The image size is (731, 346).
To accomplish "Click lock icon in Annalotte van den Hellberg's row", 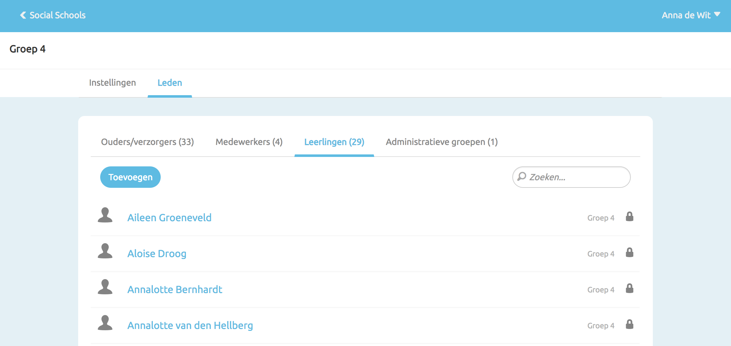I will tap(630, 324).
